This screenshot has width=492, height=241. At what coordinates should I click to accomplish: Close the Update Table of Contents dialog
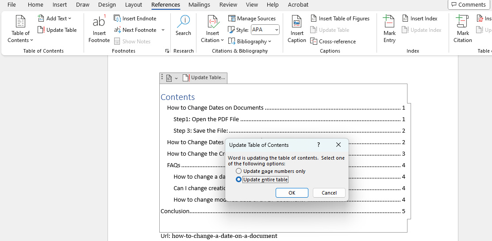(338, 145)
